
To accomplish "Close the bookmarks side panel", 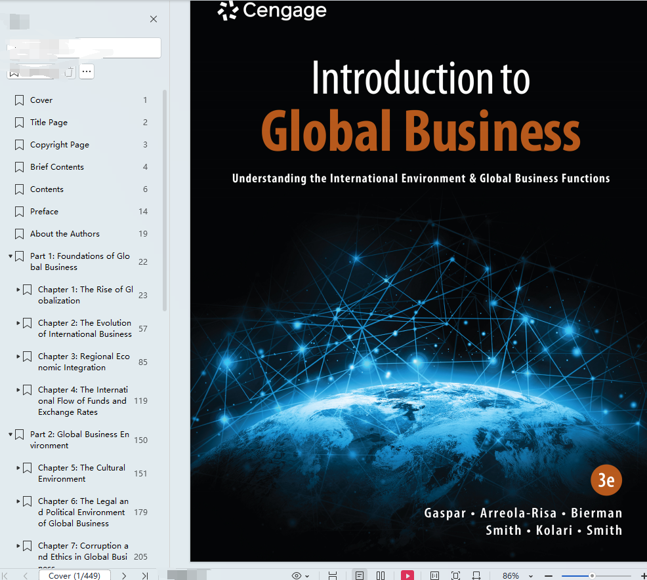I will 154,19.
